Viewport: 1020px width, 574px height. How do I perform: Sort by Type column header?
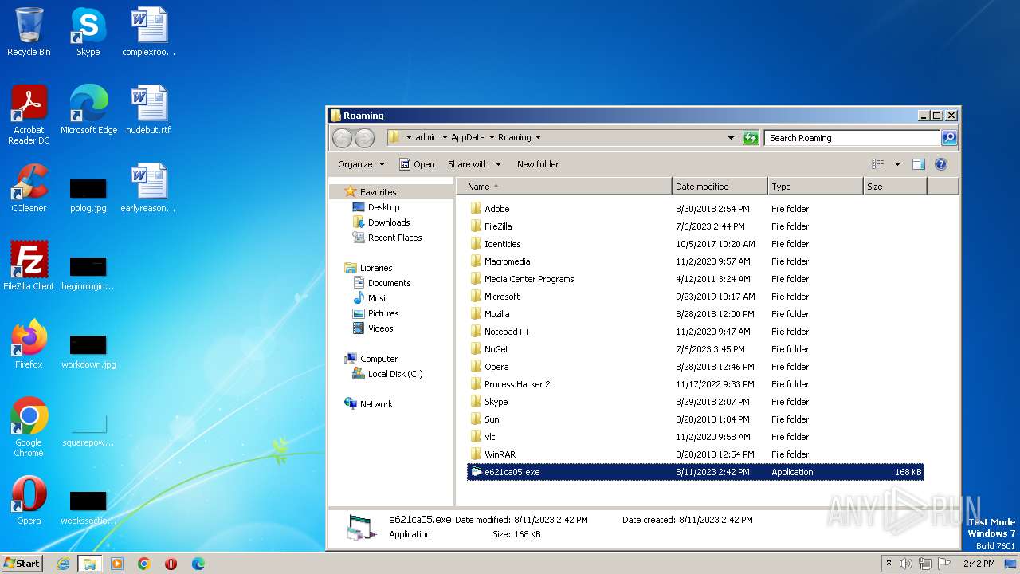point(815,187)
